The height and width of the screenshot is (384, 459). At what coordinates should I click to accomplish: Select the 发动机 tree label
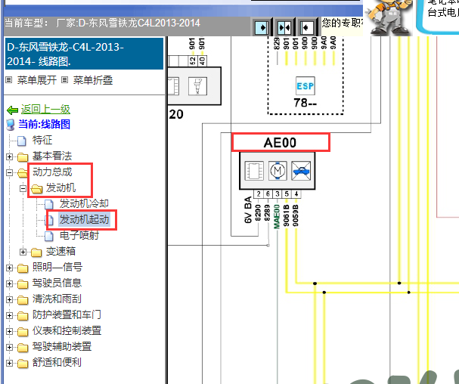pos(61,187)
